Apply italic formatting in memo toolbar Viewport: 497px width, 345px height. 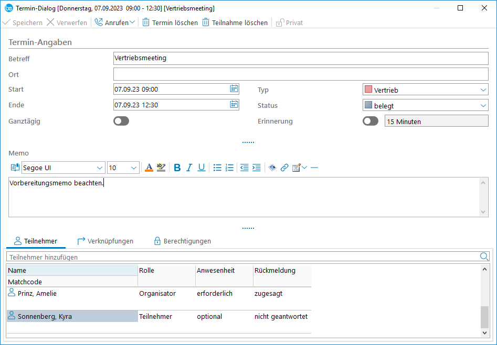pos(189,168)
